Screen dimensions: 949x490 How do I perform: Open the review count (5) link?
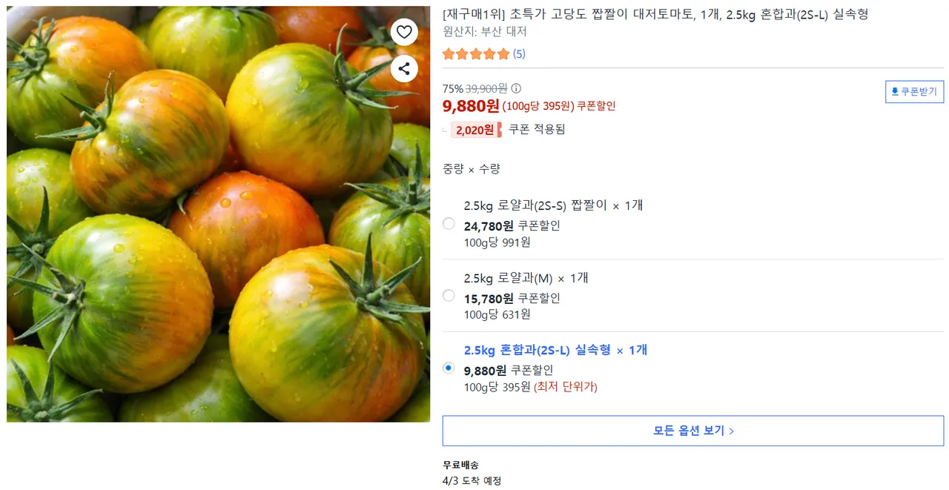(519, 54)
